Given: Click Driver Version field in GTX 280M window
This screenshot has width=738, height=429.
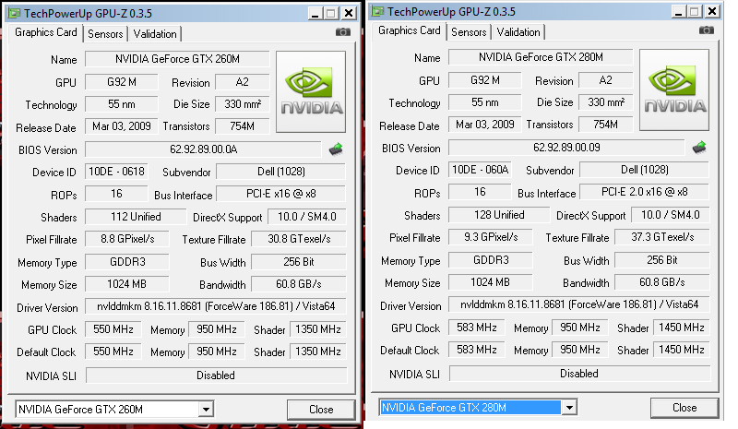Looking at the screenshot, I should pos(579,304).
